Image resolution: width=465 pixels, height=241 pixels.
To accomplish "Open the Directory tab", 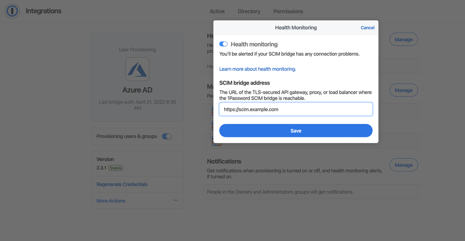I will (249, 11).
